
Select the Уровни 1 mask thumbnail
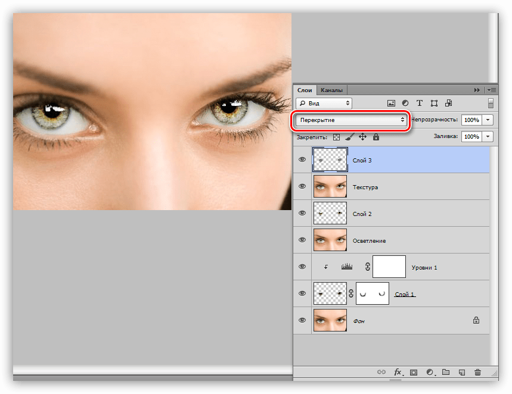(x=389, y=267)
